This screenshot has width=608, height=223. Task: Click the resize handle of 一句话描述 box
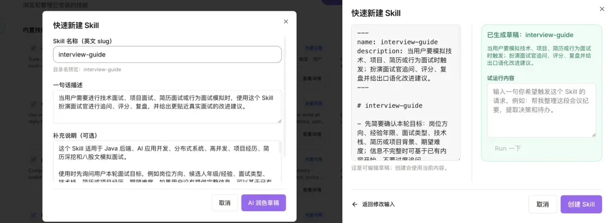tap(279, 121)
